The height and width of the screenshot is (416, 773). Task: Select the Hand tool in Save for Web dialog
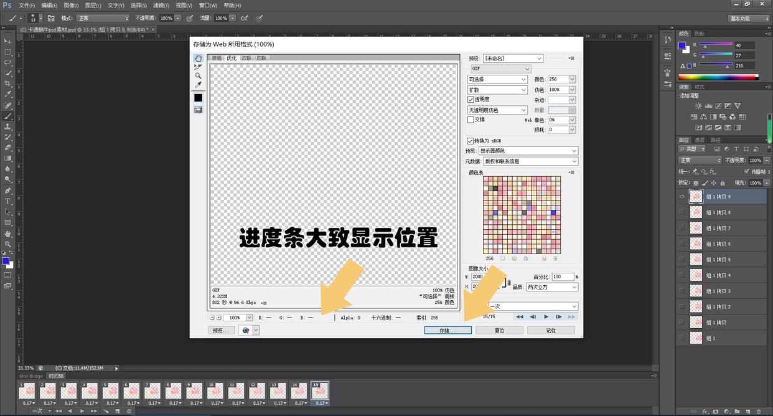pos(198,59)
